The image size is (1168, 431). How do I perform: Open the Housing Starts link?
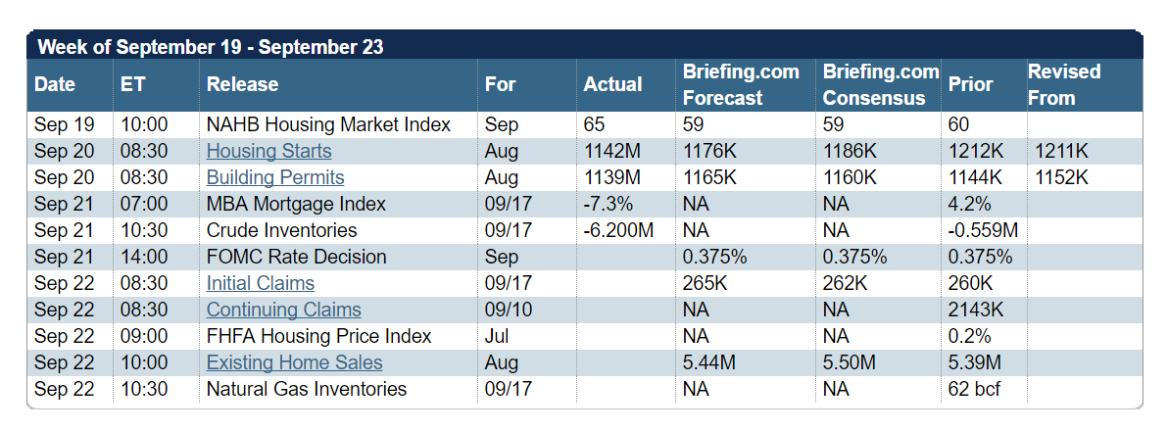point(268,151)
